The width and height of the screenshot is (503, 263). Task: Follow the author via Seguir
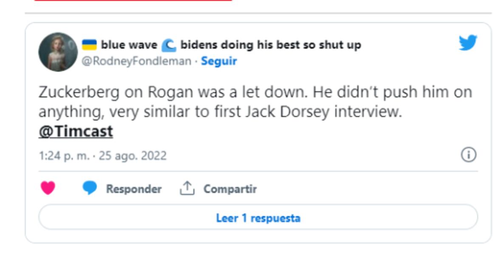click(219, 61)
